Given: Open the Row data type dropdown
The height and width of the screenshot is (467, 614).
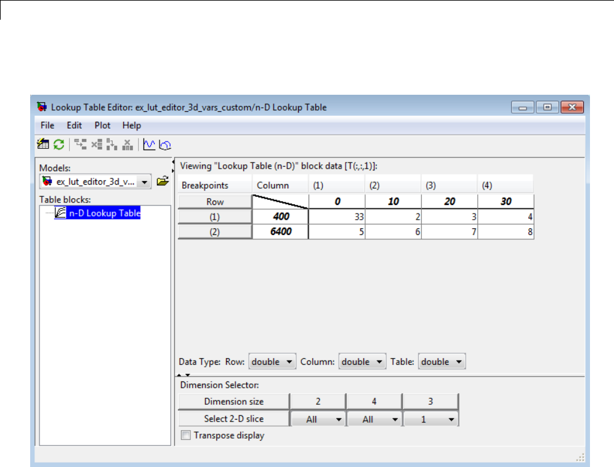Looking at the screenshot, I should (x=272, y=362).
